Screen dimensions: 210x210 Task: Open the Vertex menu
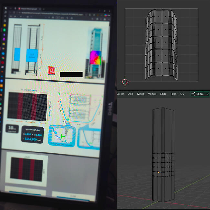(152, 94)
